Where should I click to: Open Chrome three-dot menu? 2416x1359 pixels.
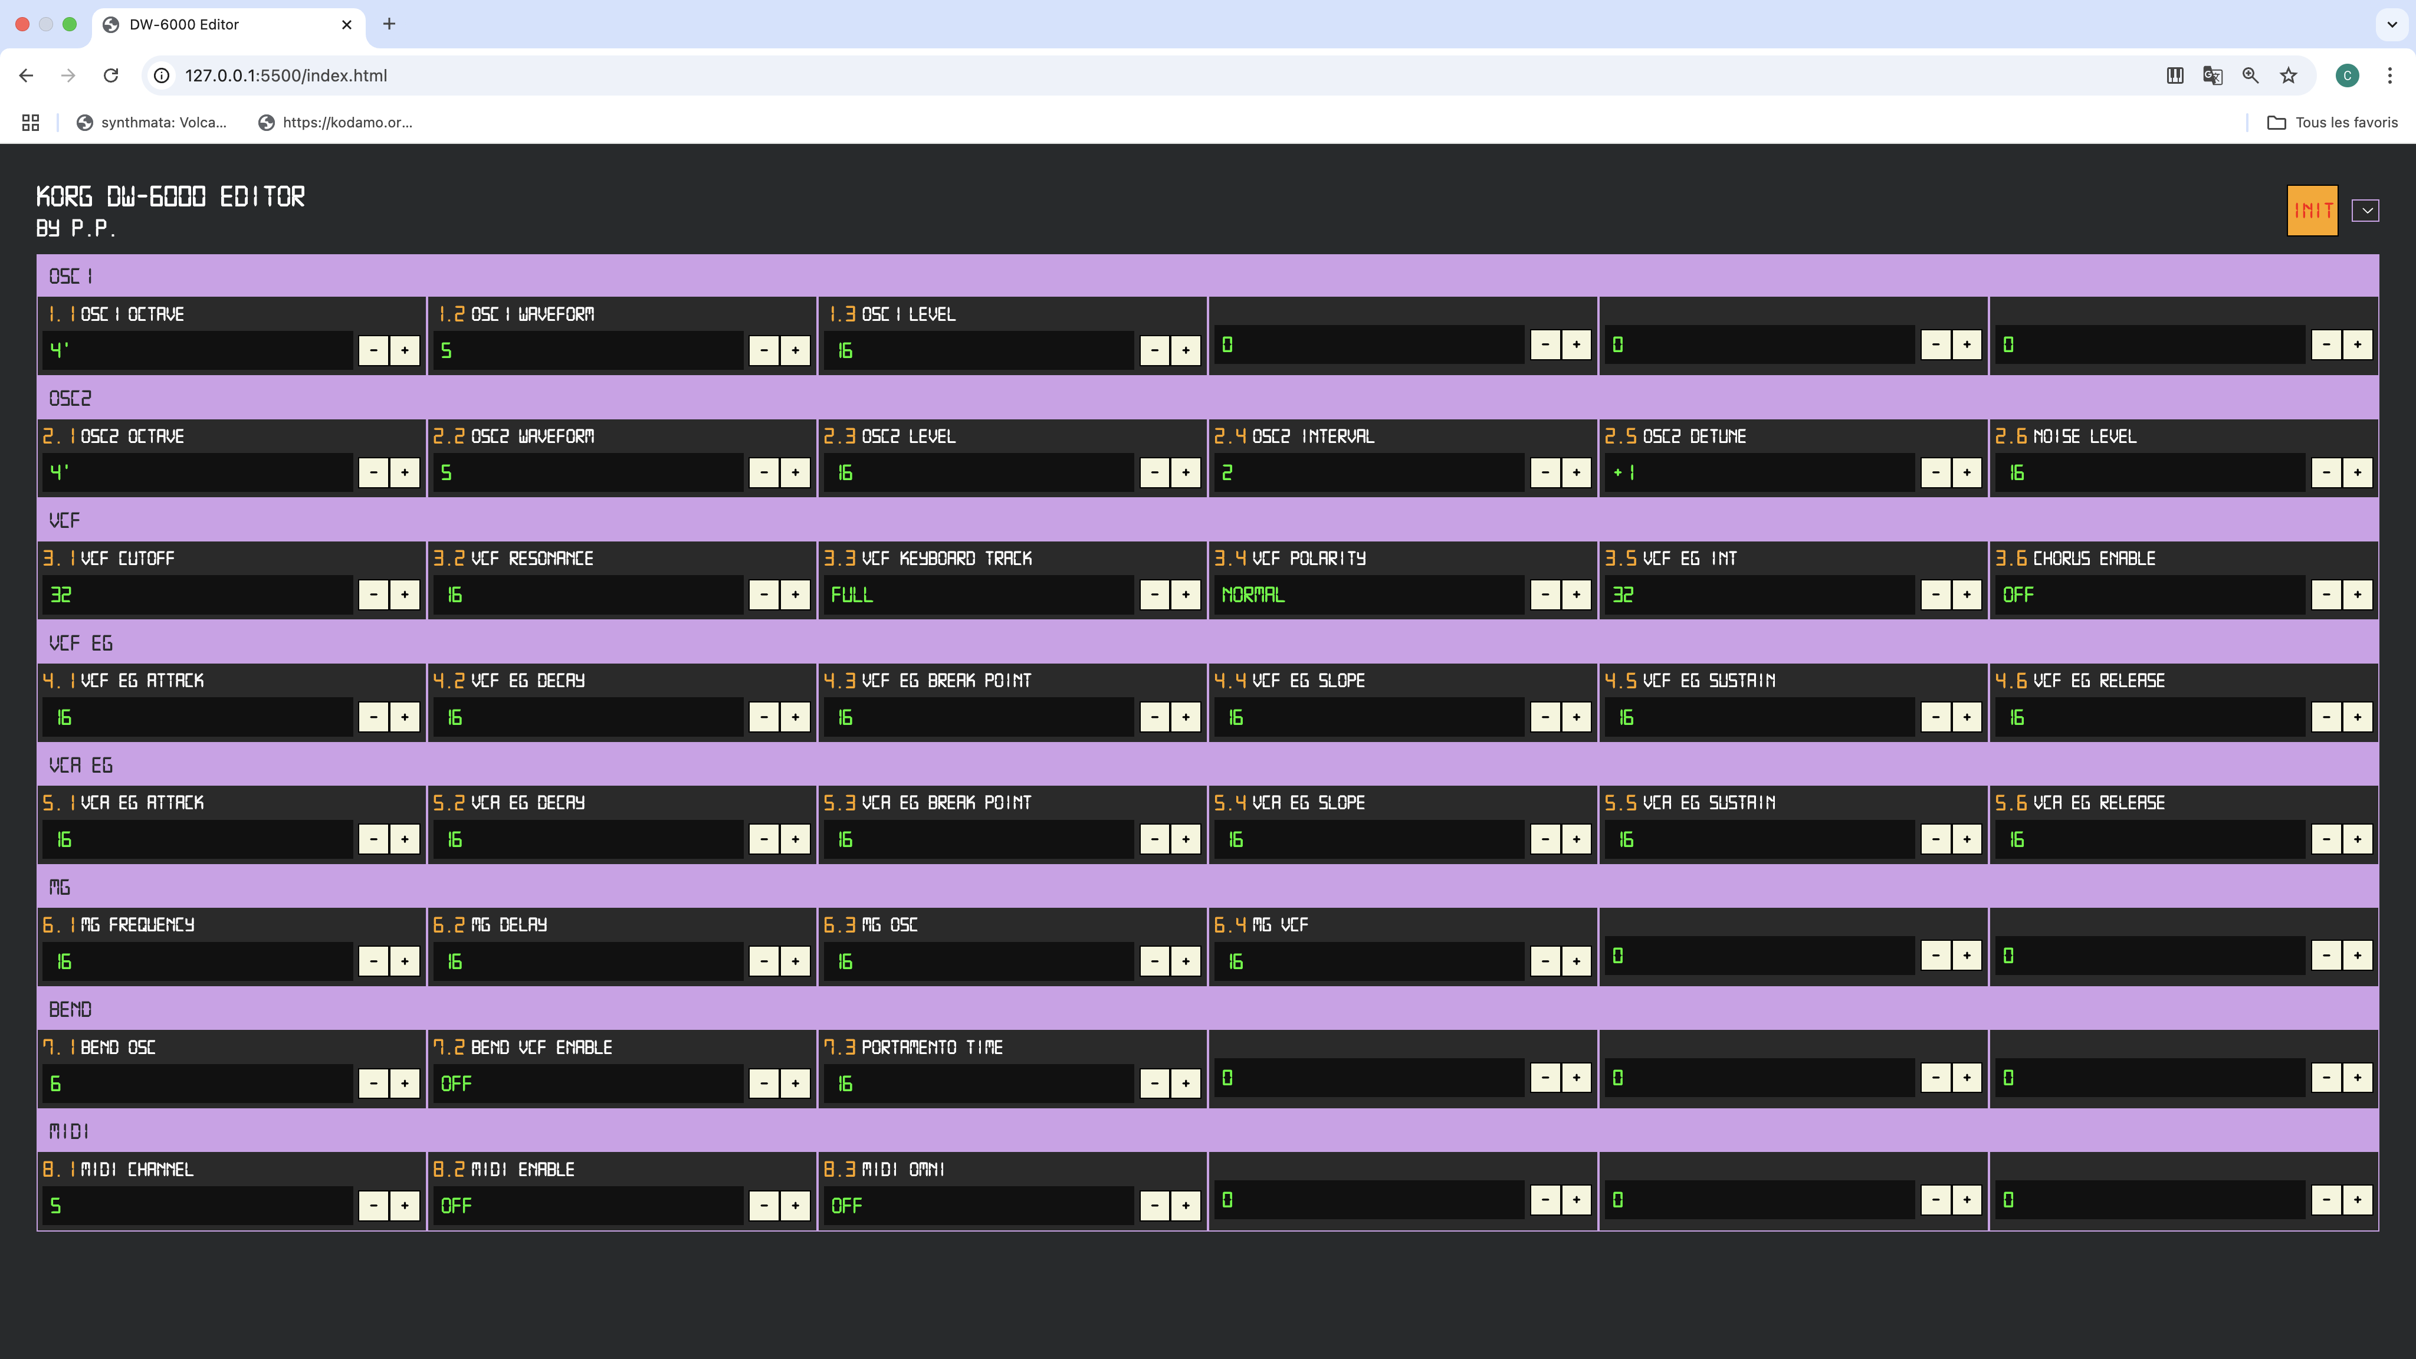click(x=2389, y=75)
